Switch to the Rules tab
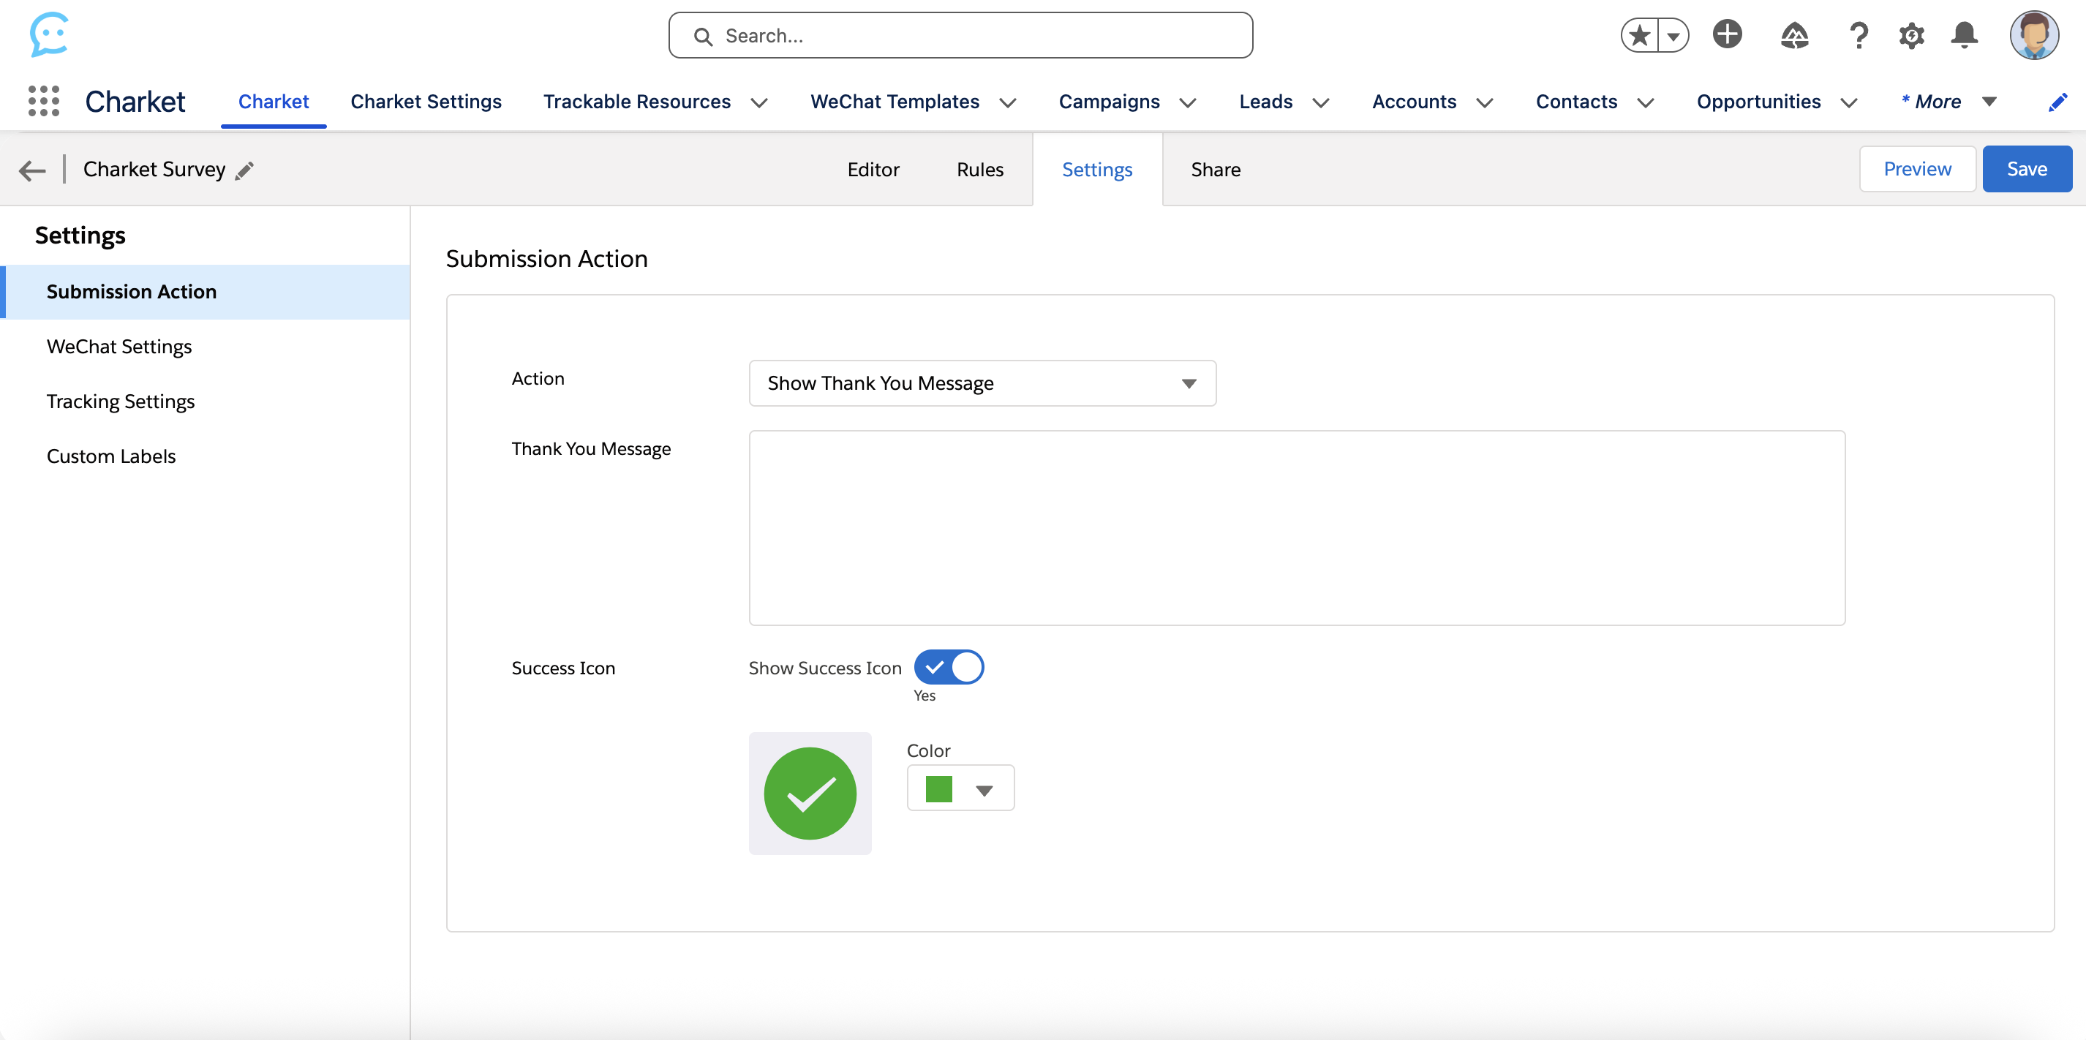This screenshot has width=2086, height=1040. (x=980, y=169)
